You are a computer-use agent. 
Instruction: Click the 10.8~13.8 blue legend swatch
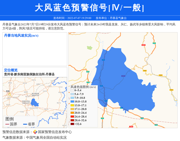(x=72, y=102)
